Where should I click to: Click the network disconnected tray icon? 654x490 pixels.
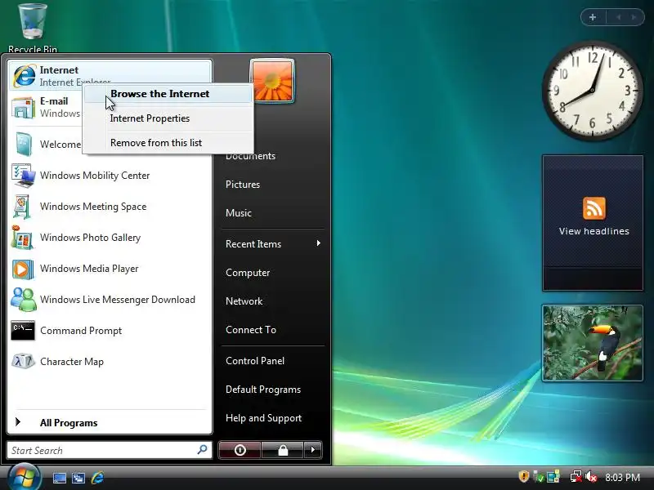[576, 477]
